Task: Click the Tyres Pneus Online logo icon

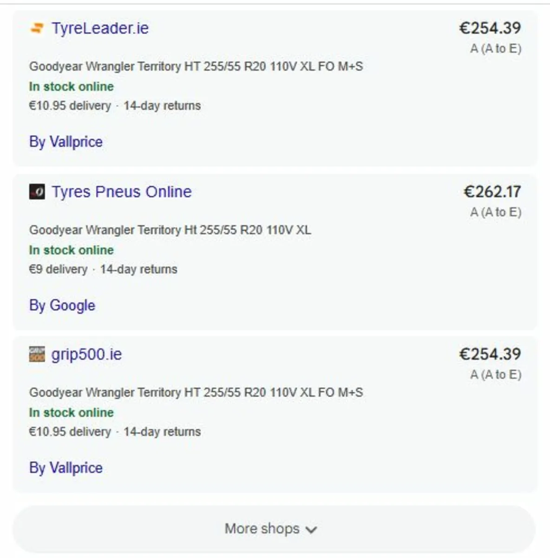Action: 37,192
